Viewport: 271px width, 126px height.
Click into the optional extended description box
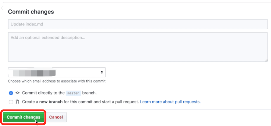138,47
